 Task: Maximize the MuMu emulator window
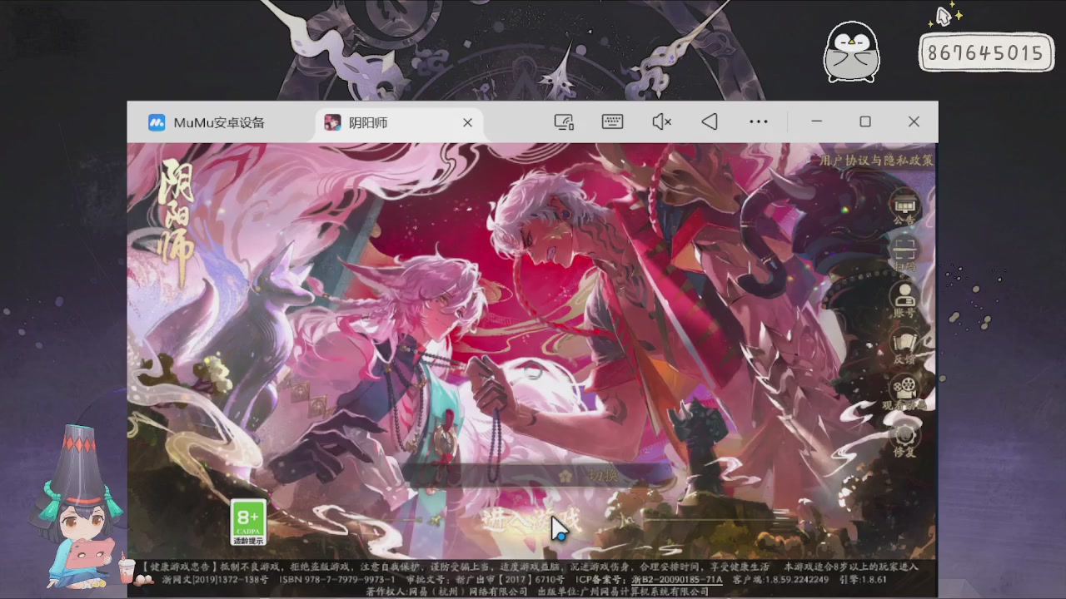(x=865, y=121)
